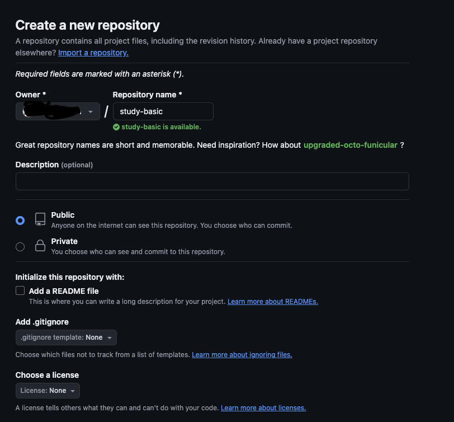Click the Description text field
This screenshot has width=454, height=422.
point(212,181)
